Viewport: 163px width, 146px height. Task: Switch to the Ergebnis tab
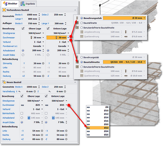[28, 4]
